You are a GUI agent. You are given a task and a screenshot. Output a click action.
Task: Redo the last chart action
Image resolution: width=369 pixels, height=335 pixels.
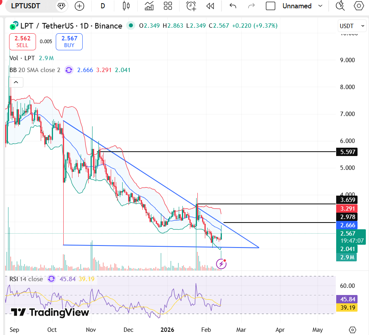click(251, 6)
